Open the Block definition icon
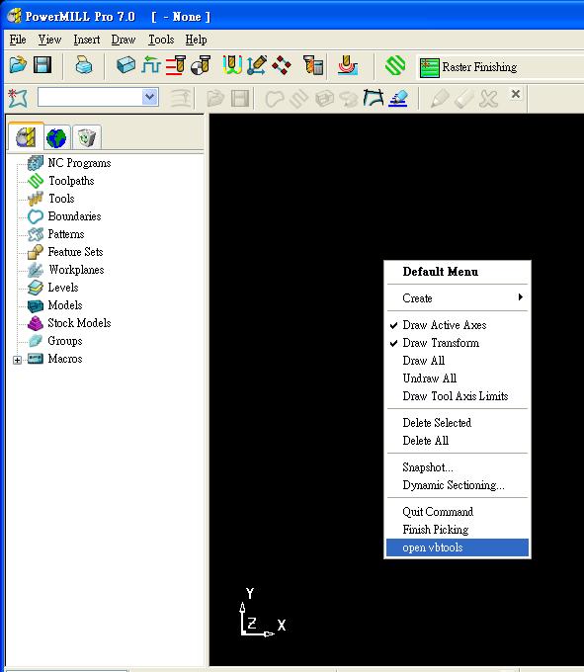Image resolution: width=584 pixels, height=672 pixels. coord(125,65)
